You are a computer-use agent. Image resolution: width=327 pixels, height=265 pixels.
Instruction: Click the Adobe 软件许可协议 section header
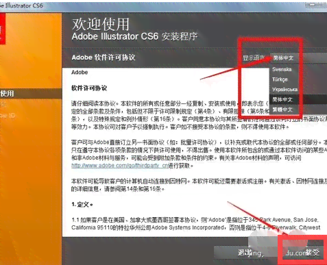pos(104,58)
